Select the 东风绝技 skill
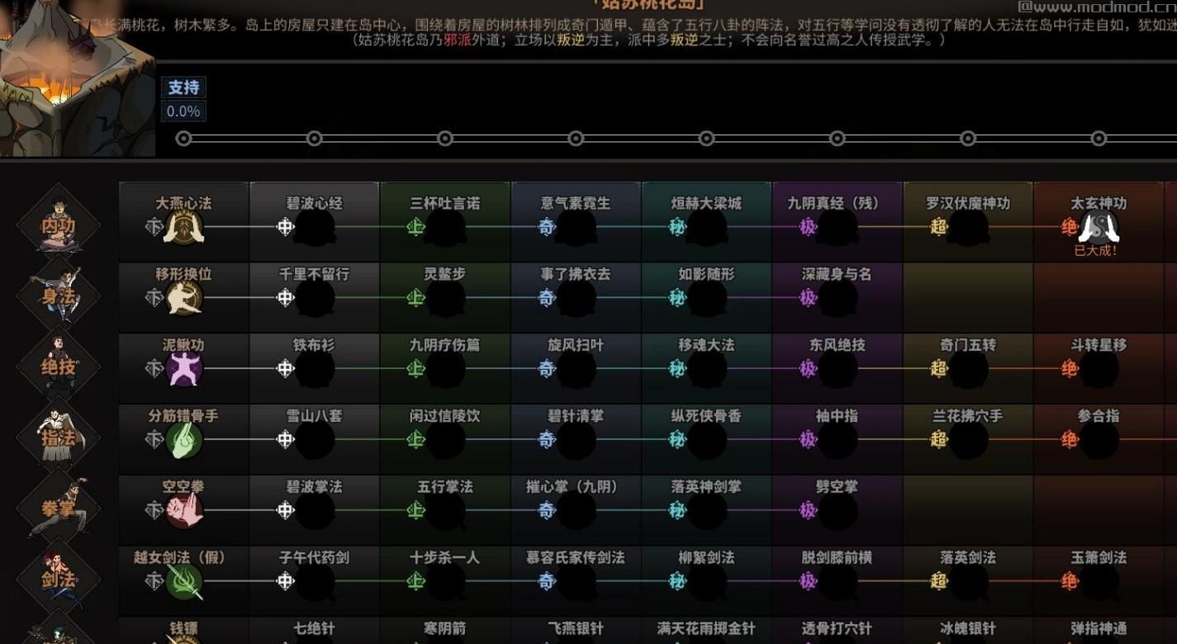Image resolution: width=1177 pixels, height=644 pixels. (837, 368)
